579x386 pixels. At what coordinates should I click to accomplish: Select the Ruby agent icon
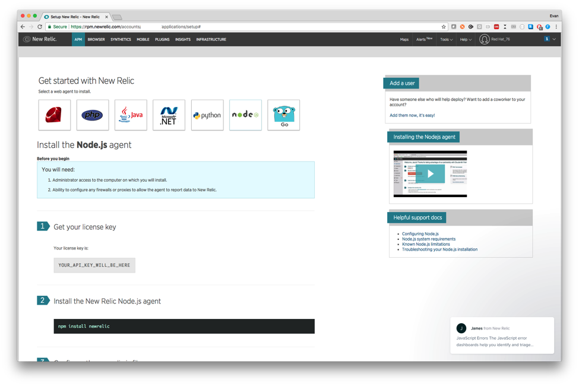(x=55, y=115)
